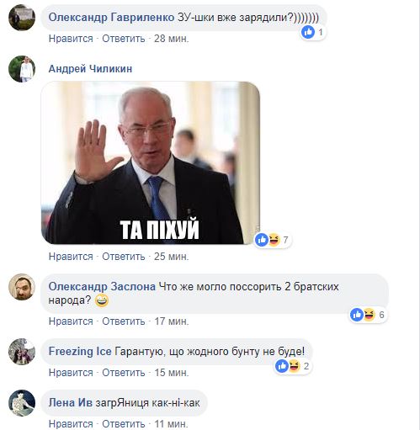Open Лена Ив's profile avatar
The image size is (420, 430).
22,403
